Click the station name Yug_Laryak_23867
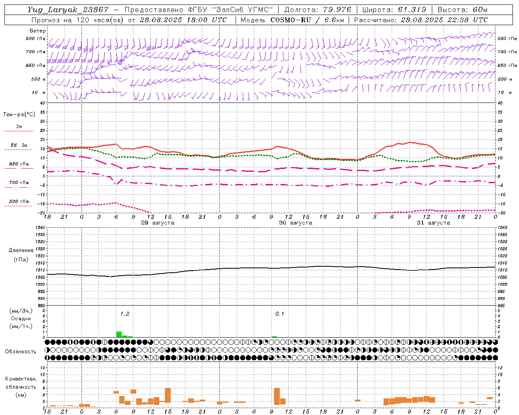 click(x=68, y=10)
